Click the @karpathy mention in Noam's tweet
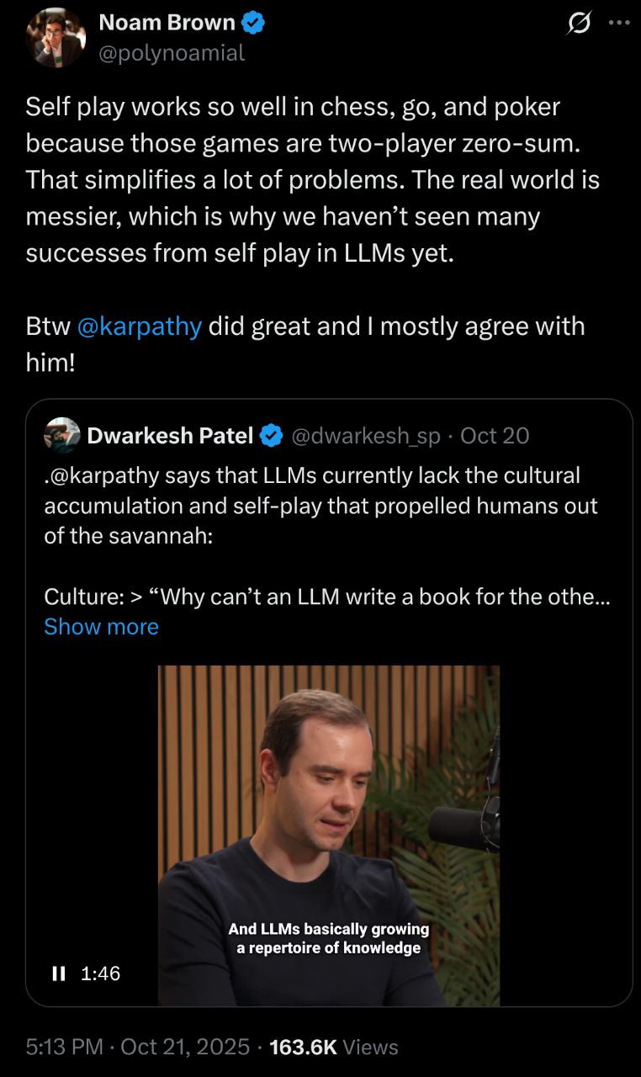The height and width of the screenshot is (1077, 641). pyautogui.click(x=139, y=326)
